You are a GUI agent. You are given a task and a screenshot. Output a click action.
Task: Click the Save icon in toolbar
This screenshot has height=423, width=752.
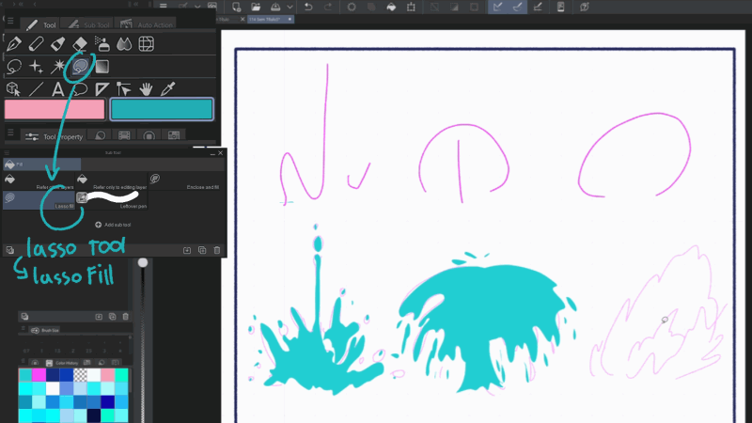point(275,7)
